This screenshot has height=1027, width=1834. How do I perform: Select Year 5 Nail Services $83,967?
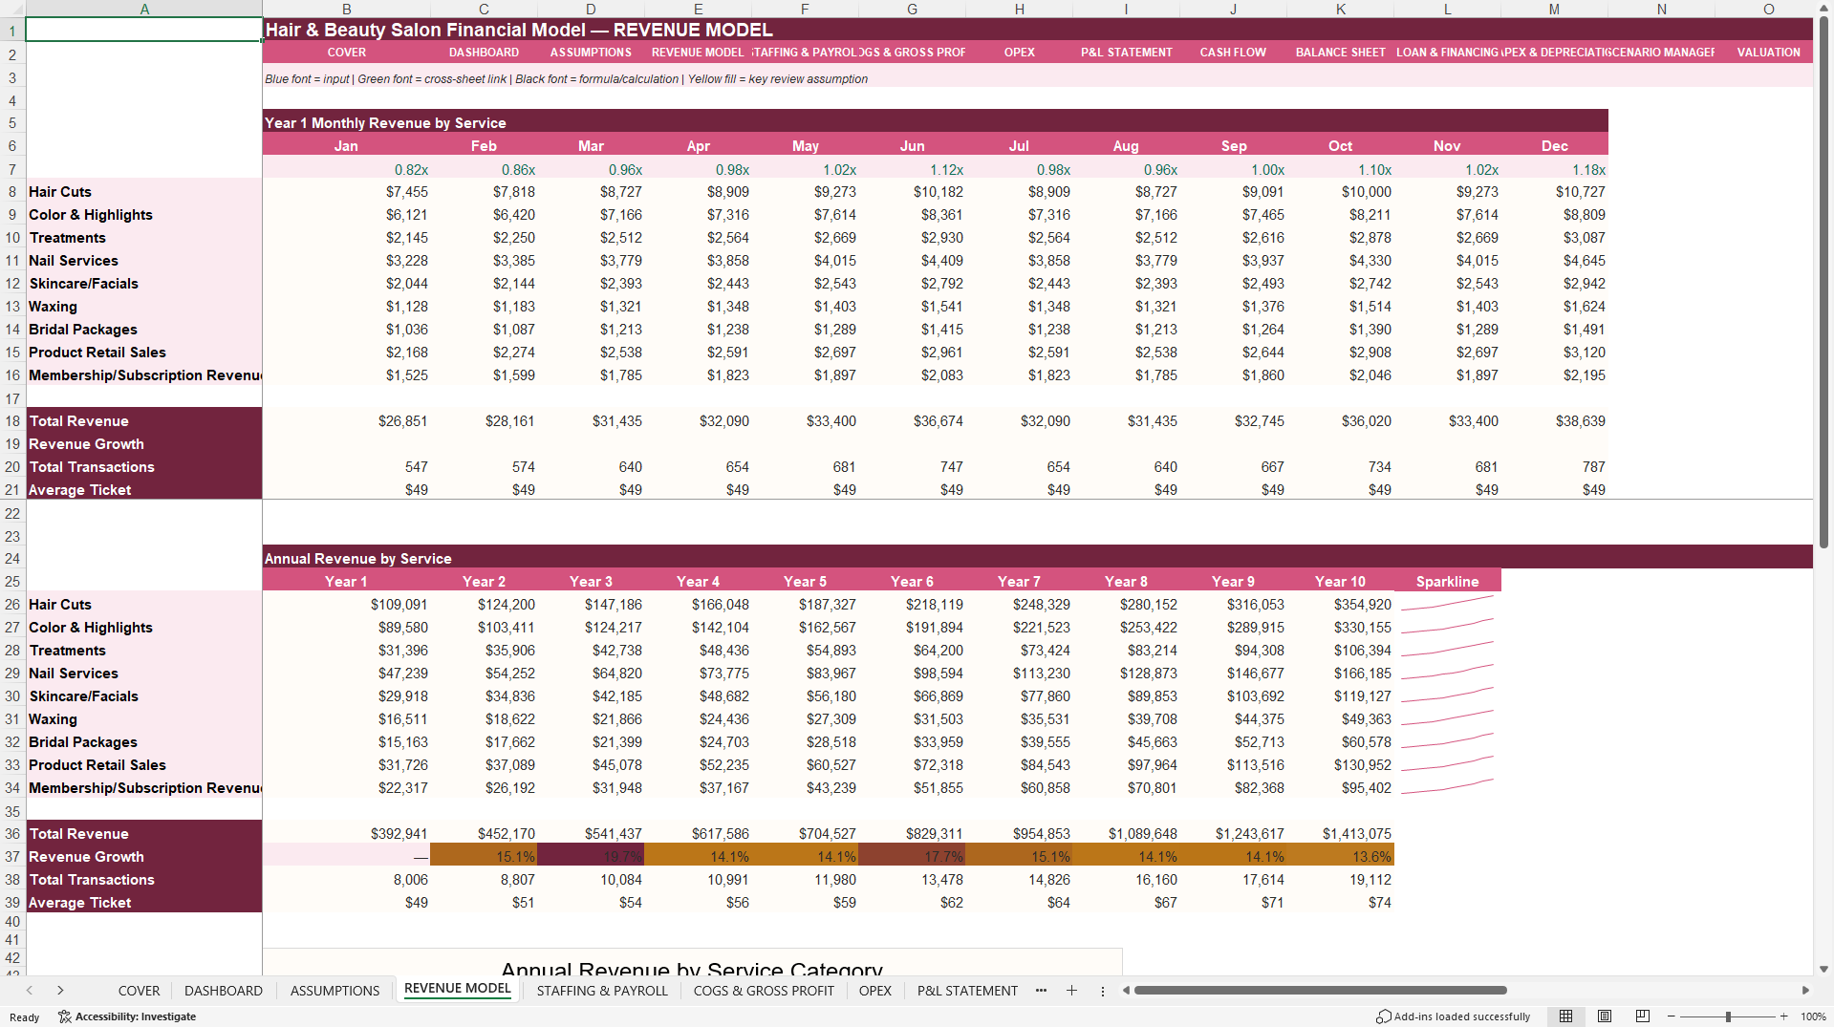(x=805, y=674)
